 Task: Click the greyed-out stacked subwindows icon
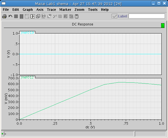click(x=27, y=16)
